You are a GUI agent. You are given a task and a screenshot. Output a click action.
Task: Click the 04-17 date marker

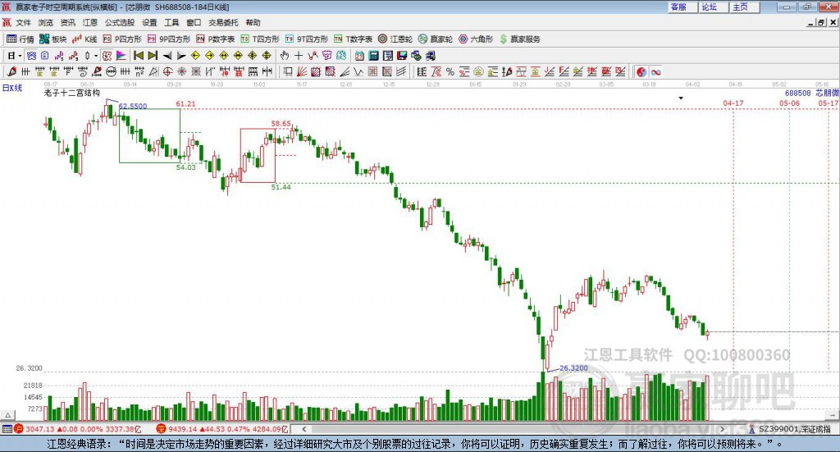(733, 103)
